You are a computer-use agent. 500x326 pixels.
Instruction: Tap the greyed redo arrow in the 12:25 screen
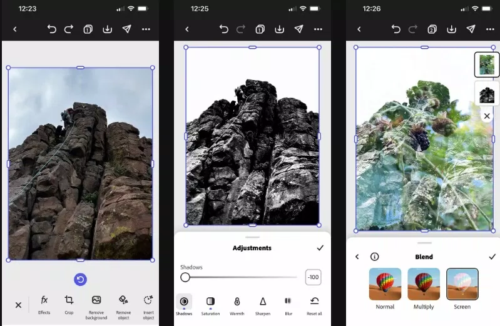tap(241, 29)
